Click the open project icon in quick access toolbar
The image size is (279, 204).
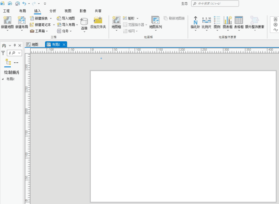10,3
